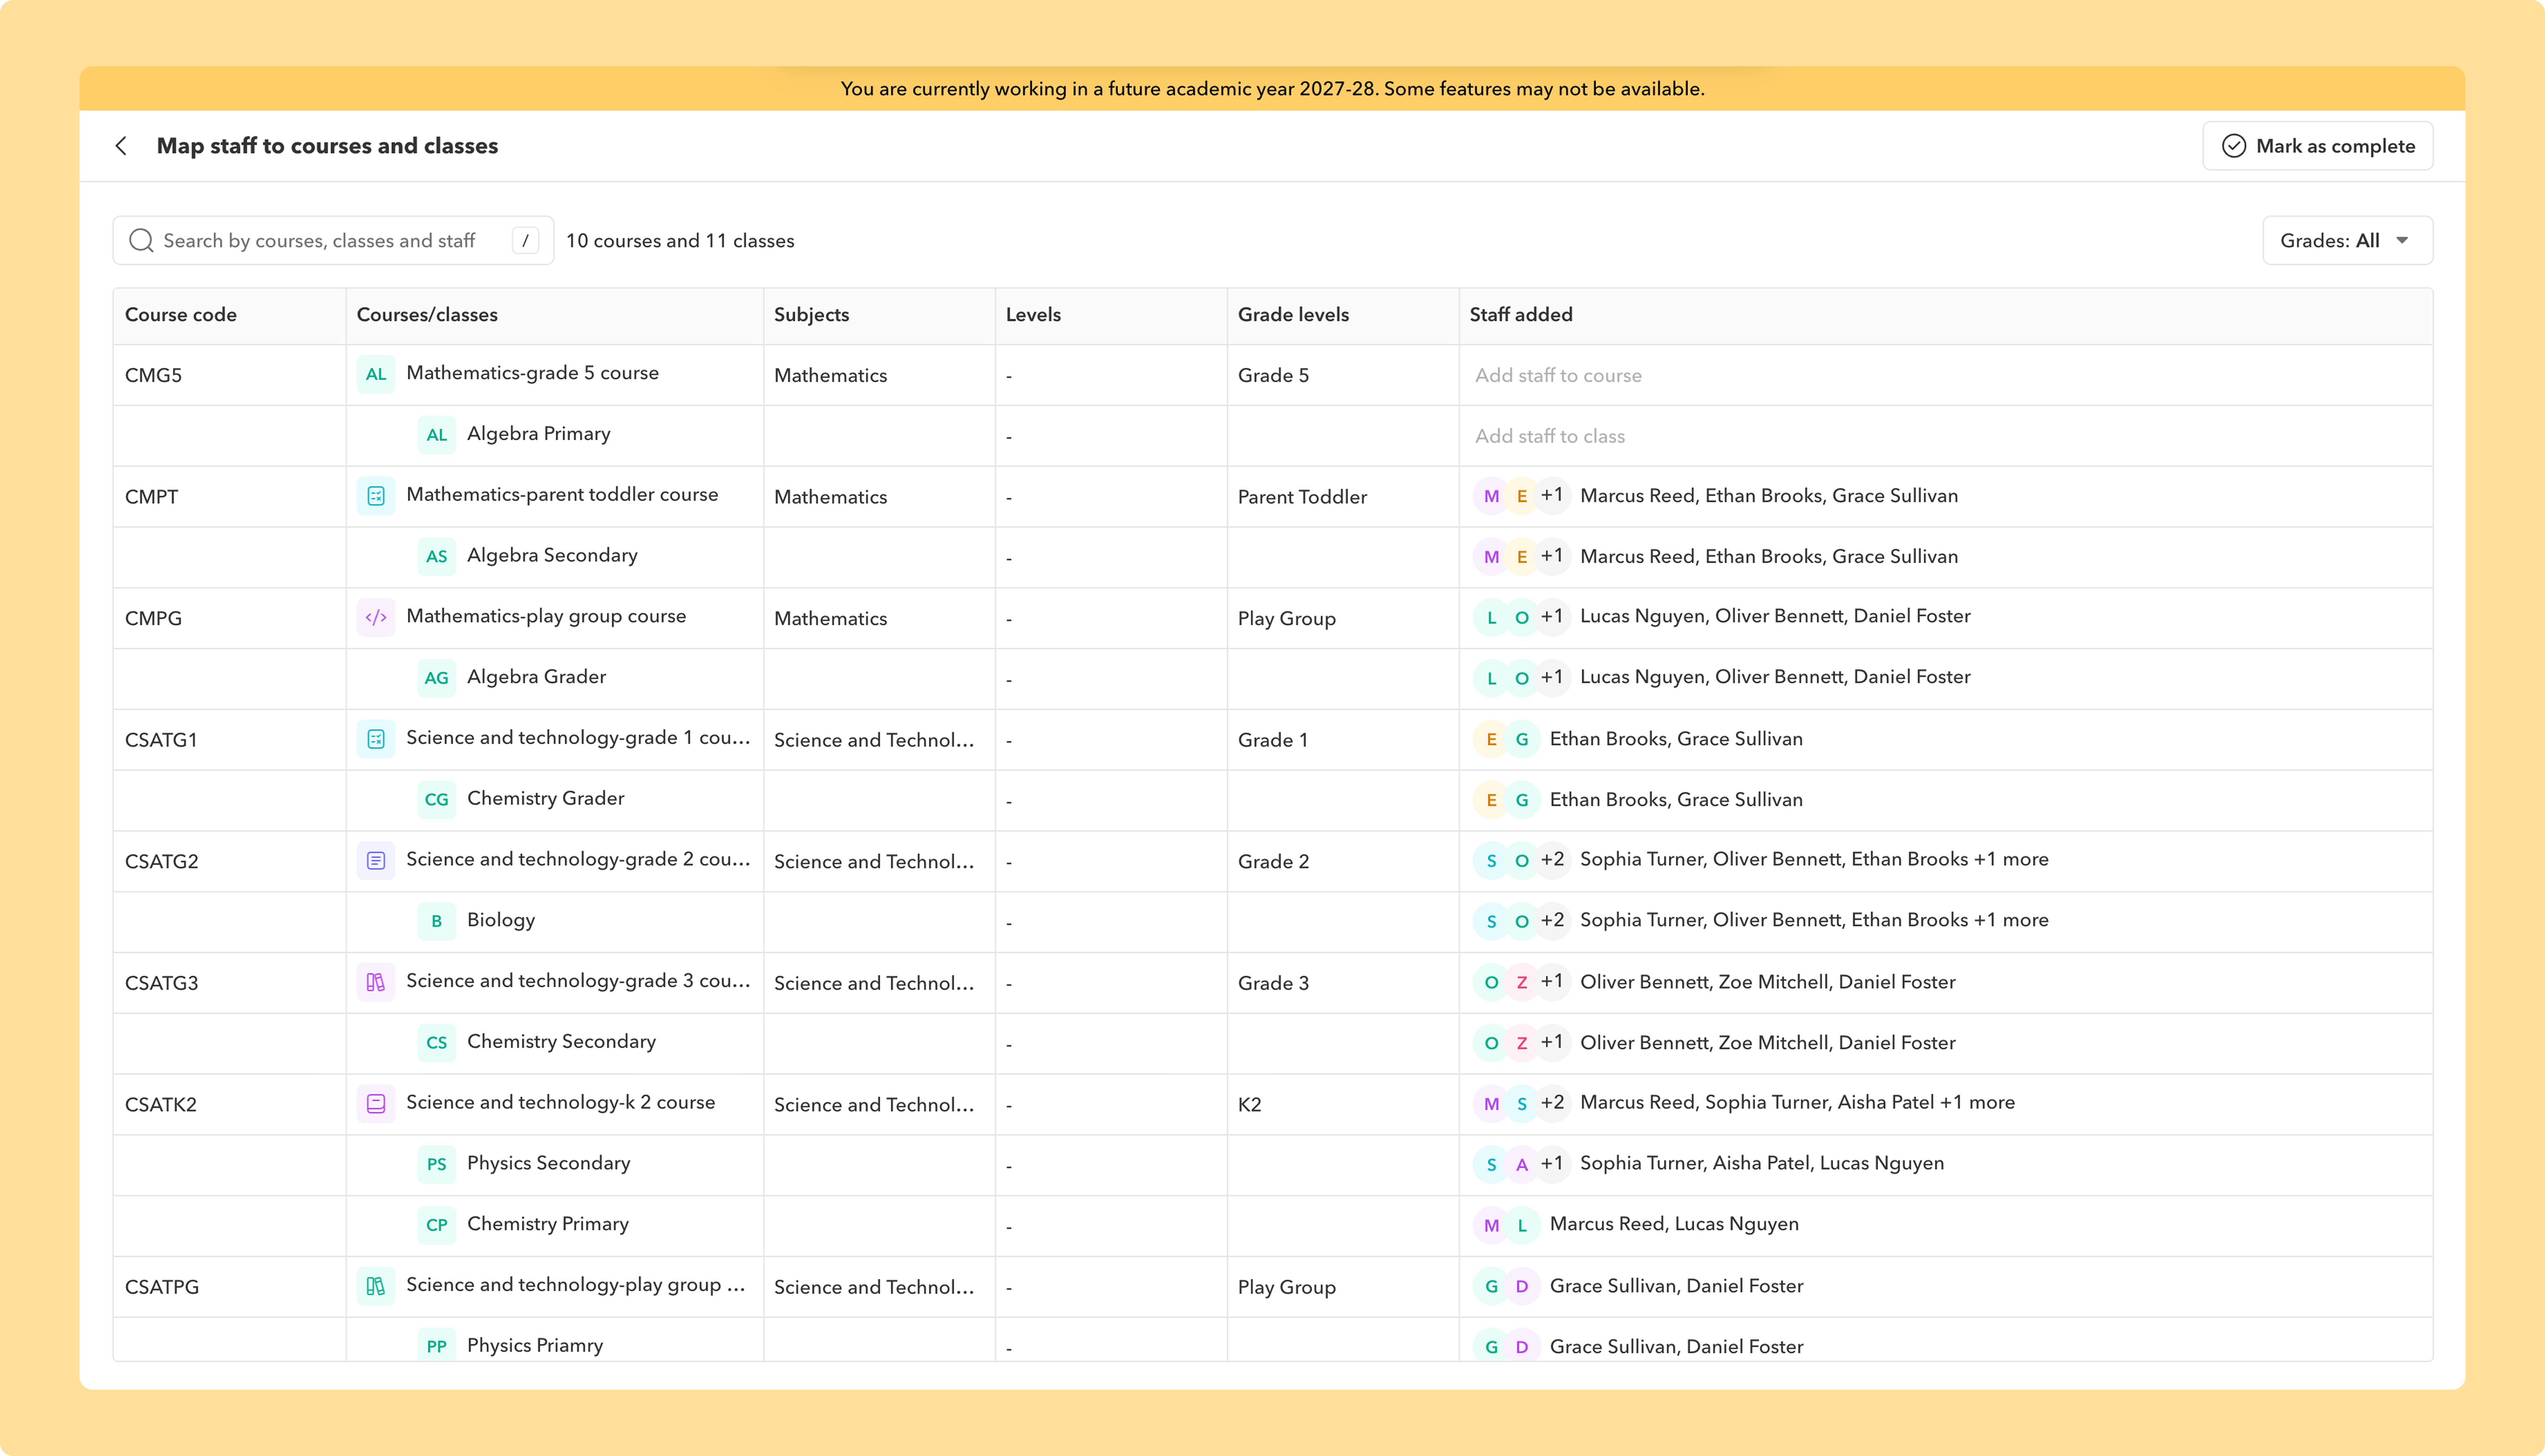This screenshot has height=1456, width=2545.
Task: Click the +2 staff badge for CSATK2
Action: (x=1552, y=1103)
